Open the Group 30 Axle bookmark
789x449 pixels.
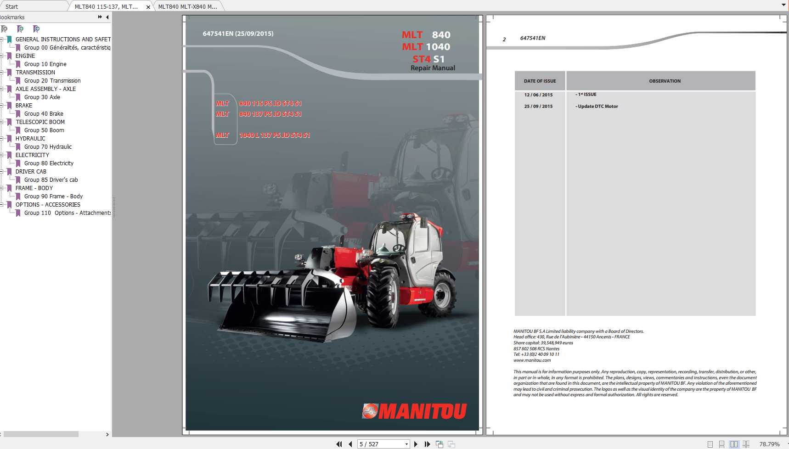click(x=42, y=97)
